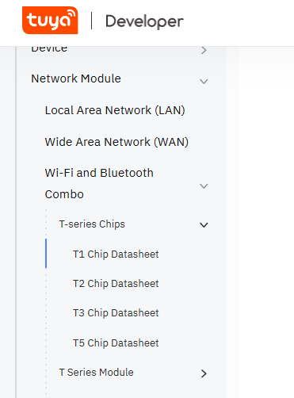Select T3 Chip Datasheet
294x398 pixels.
116,313
